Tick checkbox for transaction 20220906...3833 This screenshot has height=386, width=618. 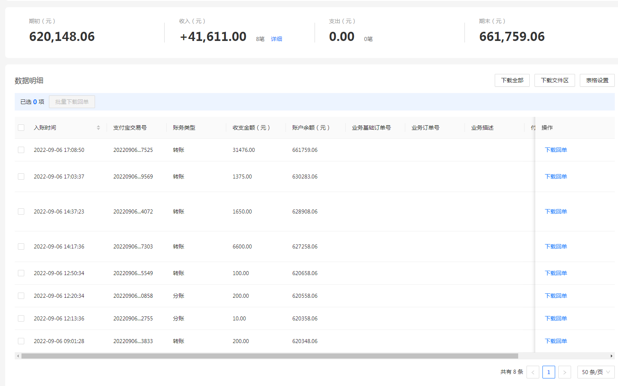21,341
